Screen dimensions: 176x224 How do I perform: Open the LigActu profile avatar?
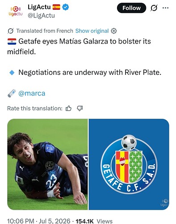16,11
